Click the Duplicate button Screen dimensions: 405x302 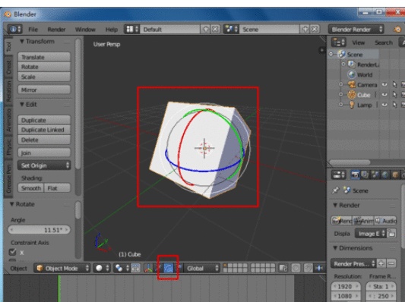44,120
